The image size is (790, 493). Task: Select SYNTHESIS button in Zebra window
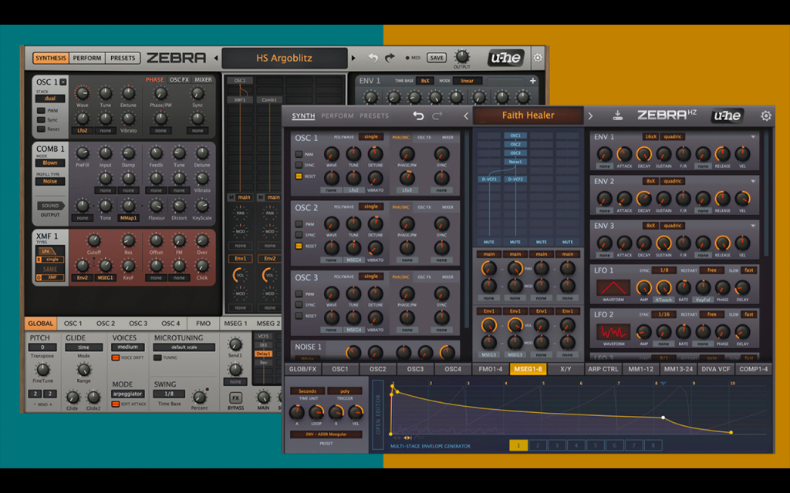pos(50,58)
